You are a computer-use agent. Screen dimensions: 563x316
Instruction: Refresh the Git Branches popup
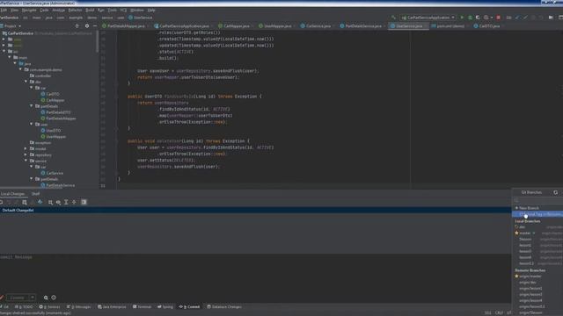[555, 192]
